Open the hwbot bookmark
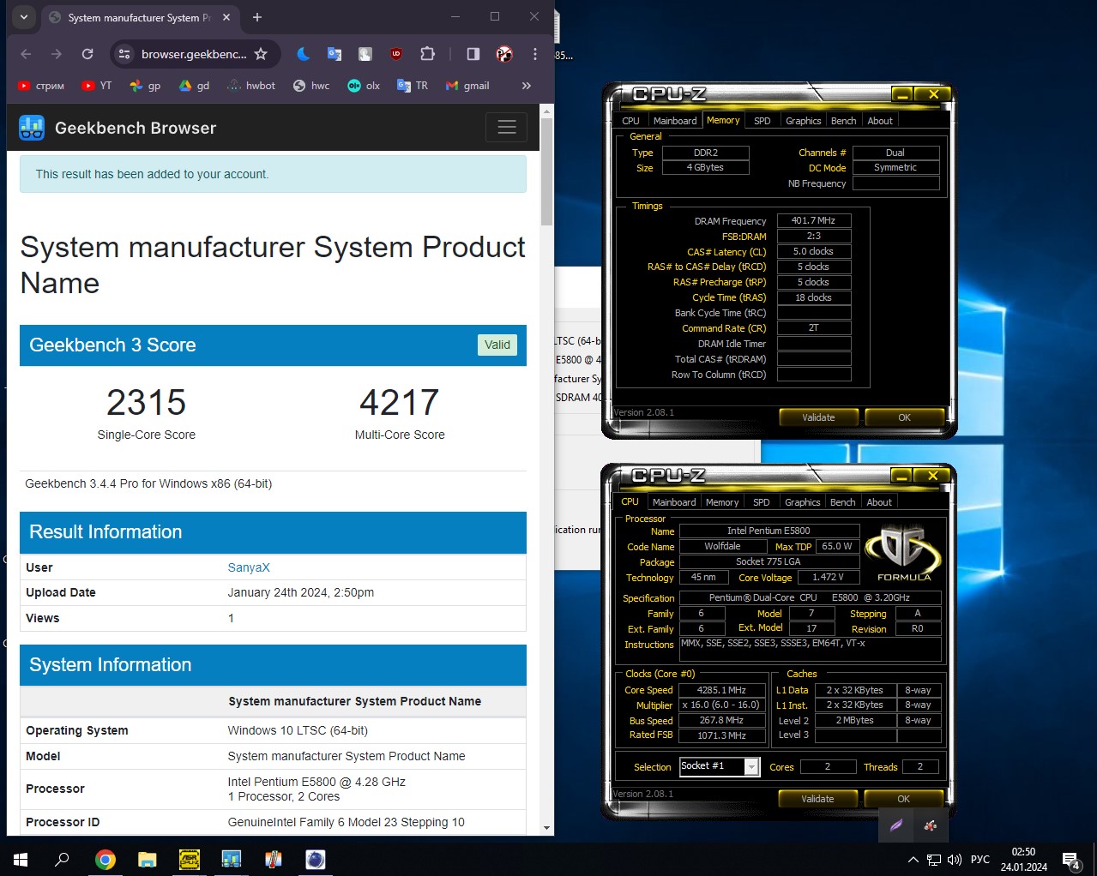 (251, 86)
